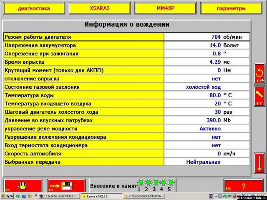The image size is (267, 200).
Task: Select the управление реле мощности row
Action: point(127,129)
